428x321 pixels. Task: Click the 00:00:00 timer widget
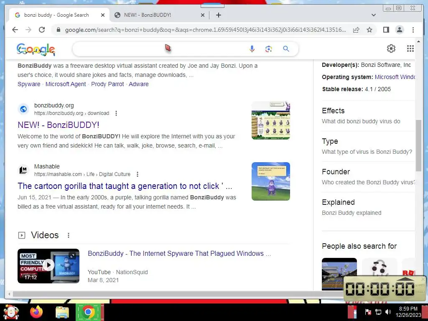click(x=385, y=288)
